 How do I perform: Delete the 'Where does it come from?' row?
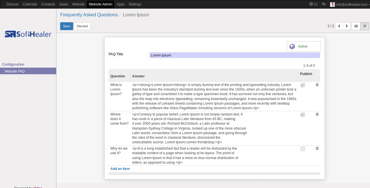317,114
